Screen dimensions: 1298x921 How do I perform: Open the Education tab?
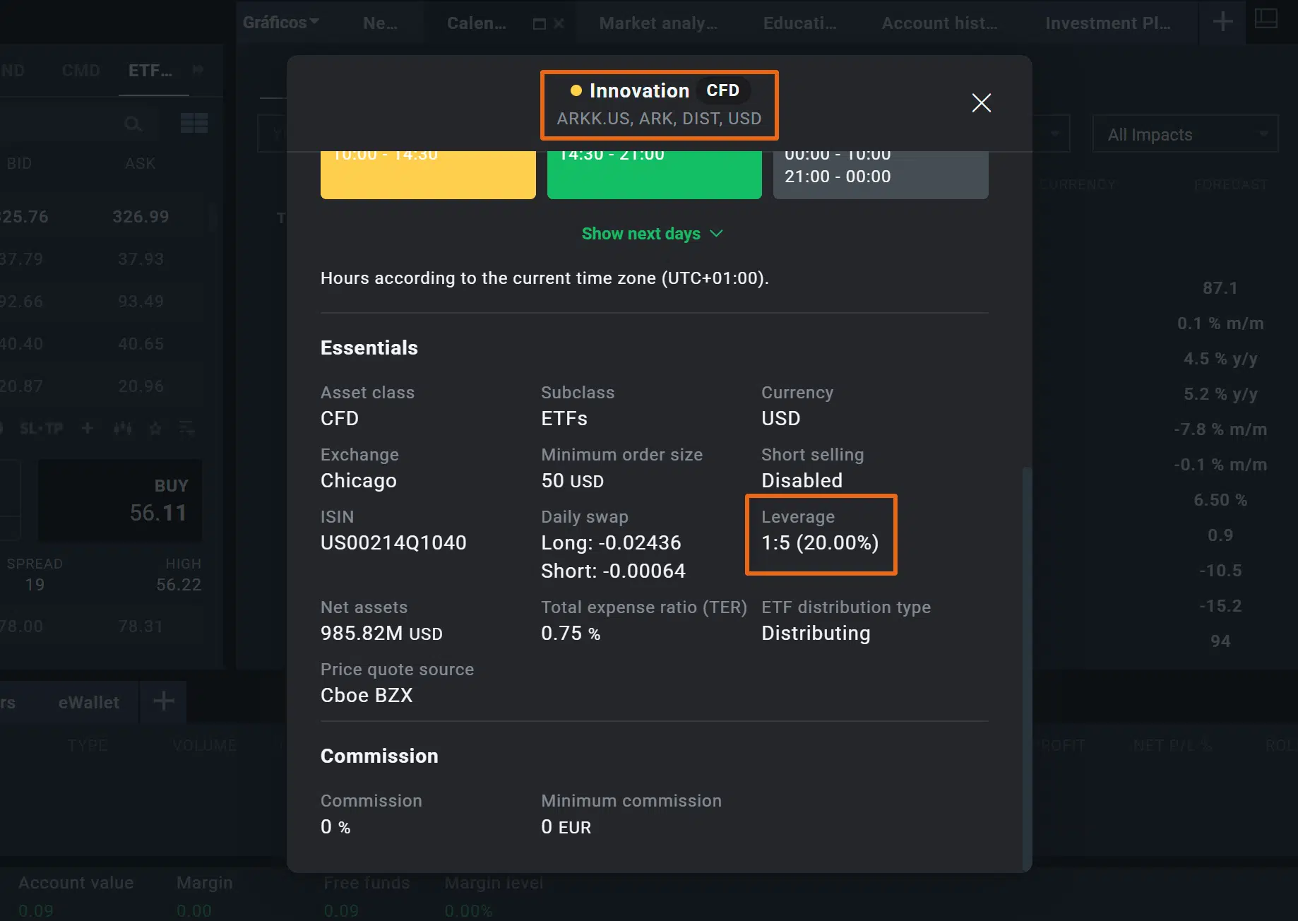799,23
